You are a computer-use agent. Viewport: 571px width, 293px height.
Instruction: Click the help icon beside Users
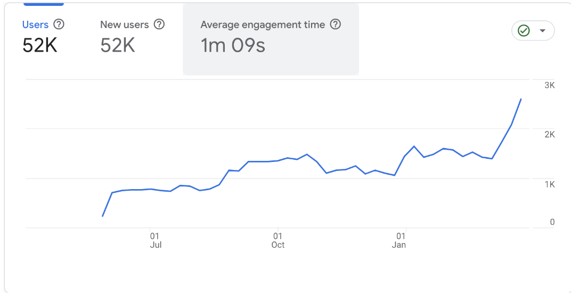(59, 25)
